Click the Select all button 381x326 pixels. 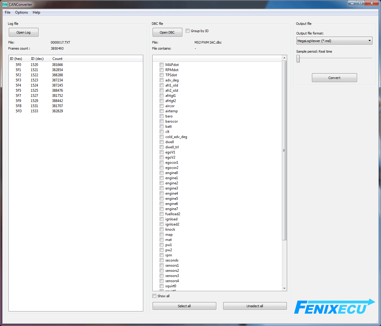[x=184, y=306]
